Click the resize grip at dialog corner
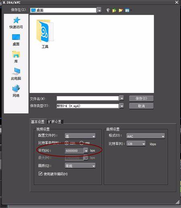The height and width of the screenshot is (208, 181). [x=178, y=202]
